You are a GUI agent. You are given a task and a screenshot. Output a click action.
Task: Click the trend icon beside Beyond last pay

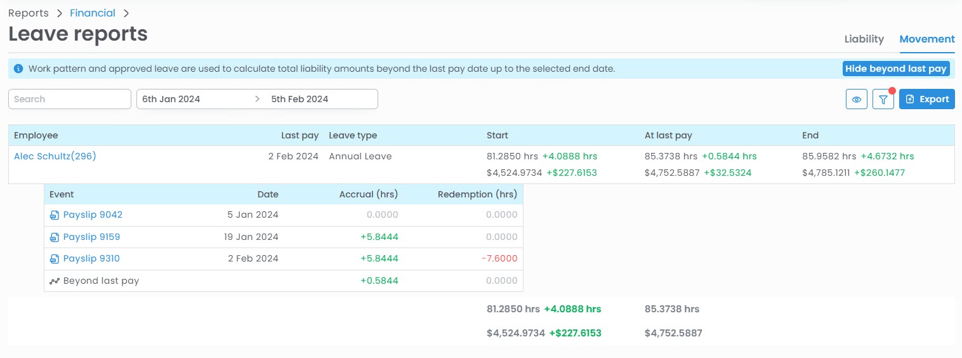pos(55,281)
